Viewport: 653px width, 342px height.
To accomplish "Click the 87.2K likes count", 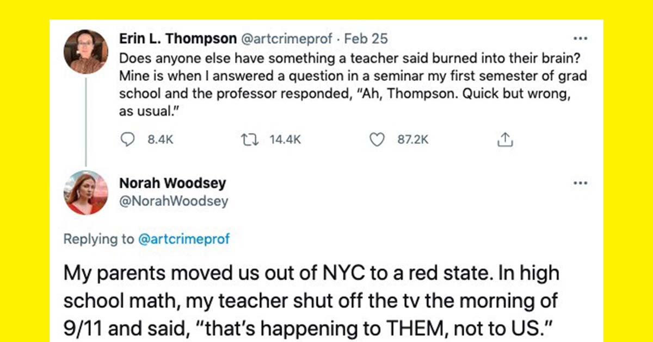I will [x=413, y=140].
